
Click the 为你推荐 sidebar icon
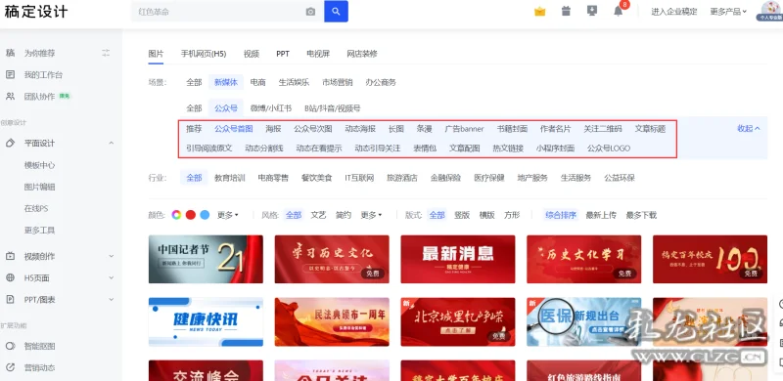(10, 53)
